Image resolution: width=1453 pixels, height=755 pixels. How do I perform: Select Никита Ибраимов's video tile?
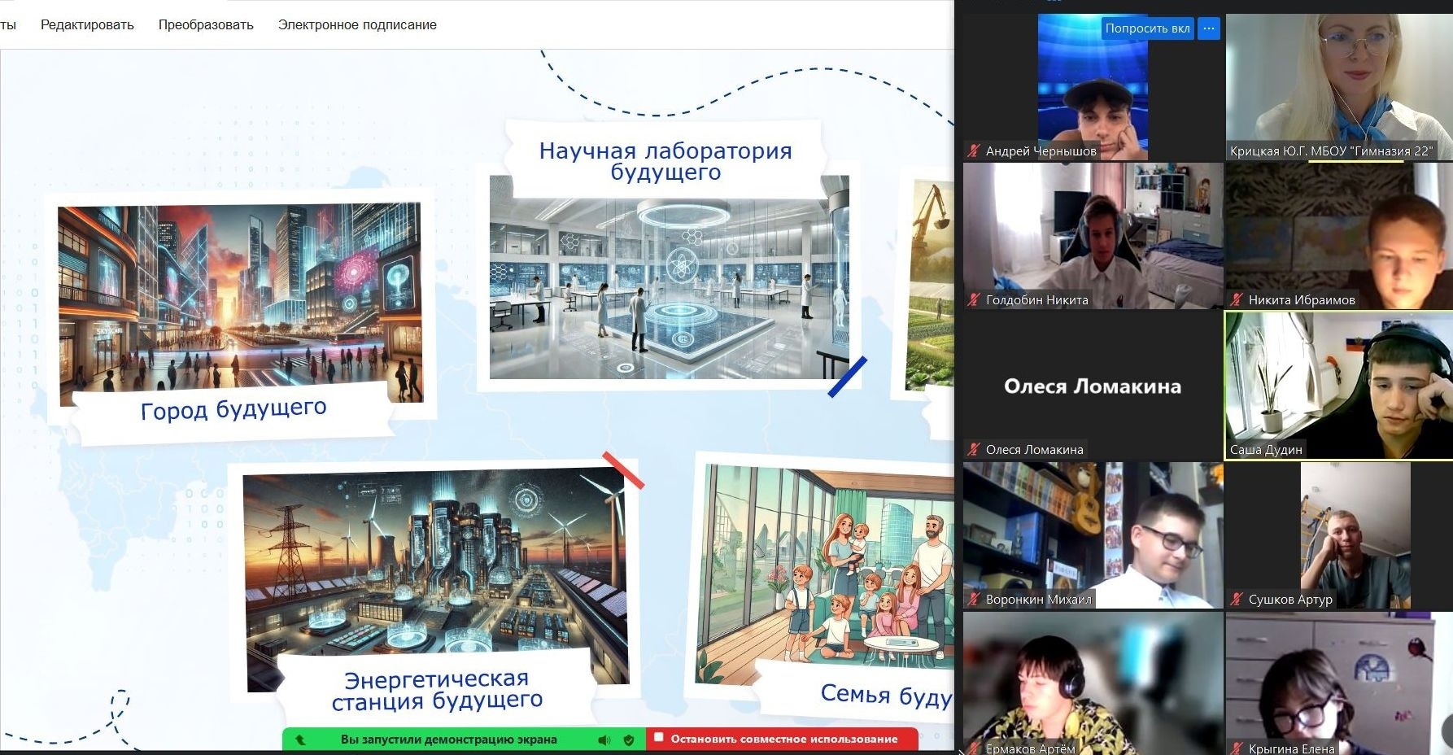pos(1339,235)
